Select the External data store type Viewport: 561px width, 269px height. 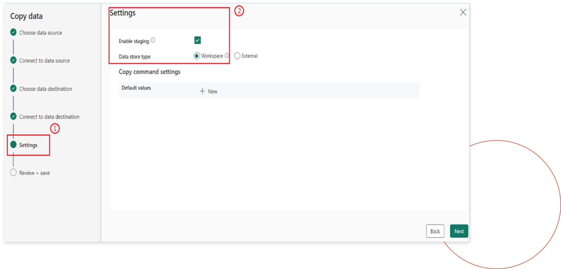237,56
